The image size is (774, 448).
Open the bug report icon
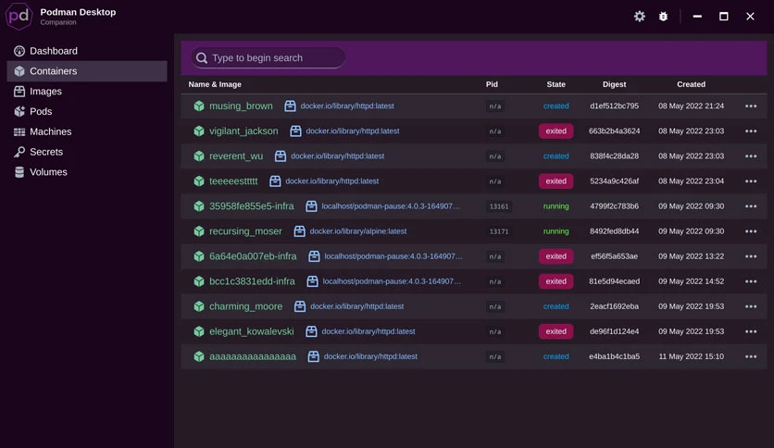[x=664, y=17]
